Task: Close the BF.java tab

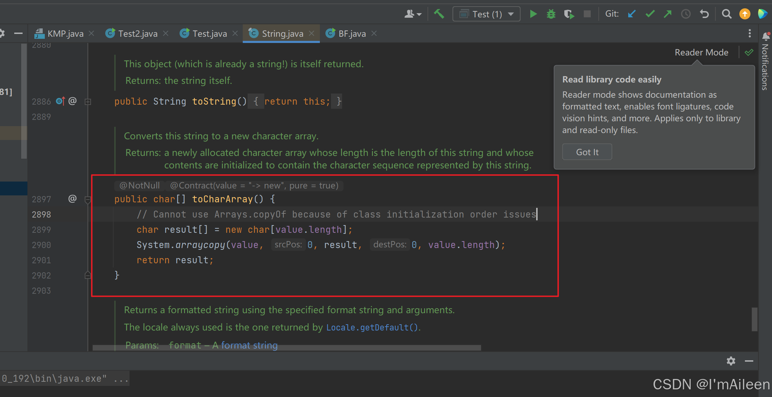Action: click(374, 33)
